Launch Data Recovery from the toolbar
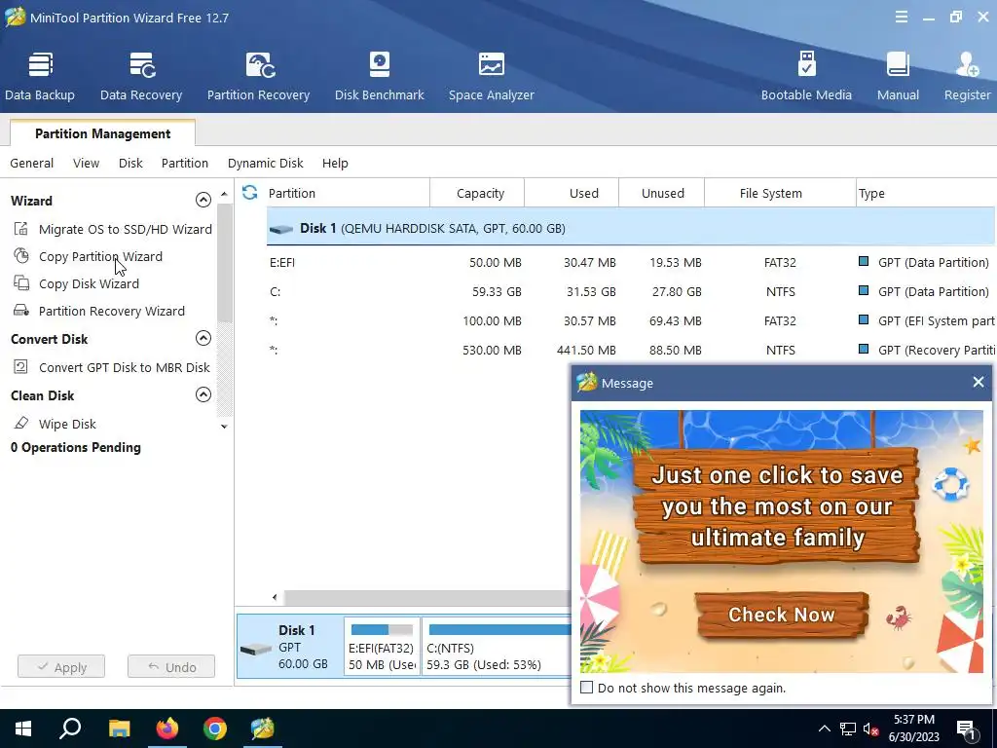 tap(141, 76)
